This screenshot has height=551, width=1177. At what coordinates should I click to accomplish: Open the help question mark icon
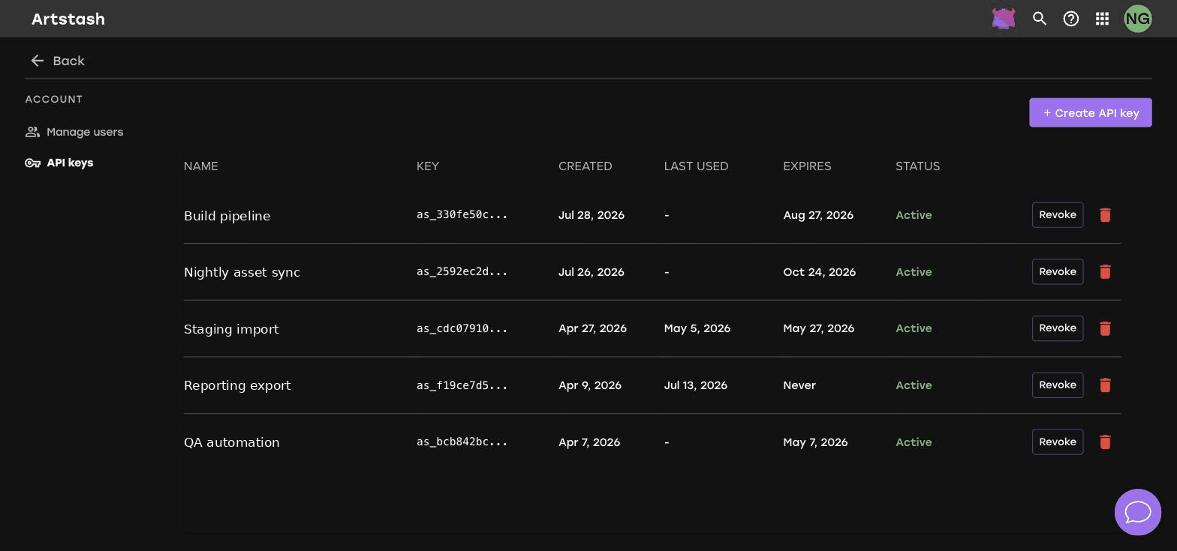pyautogui.click(x=1071, y=19)
